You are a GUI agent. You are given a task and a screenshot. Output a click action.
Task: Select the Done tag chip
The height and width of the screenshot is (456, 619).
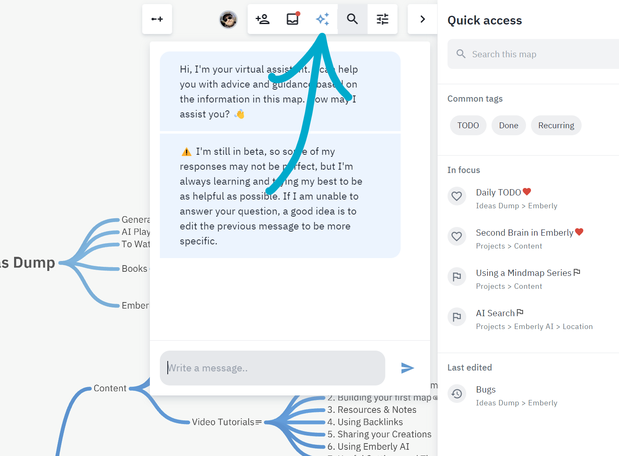pos(509,125)
